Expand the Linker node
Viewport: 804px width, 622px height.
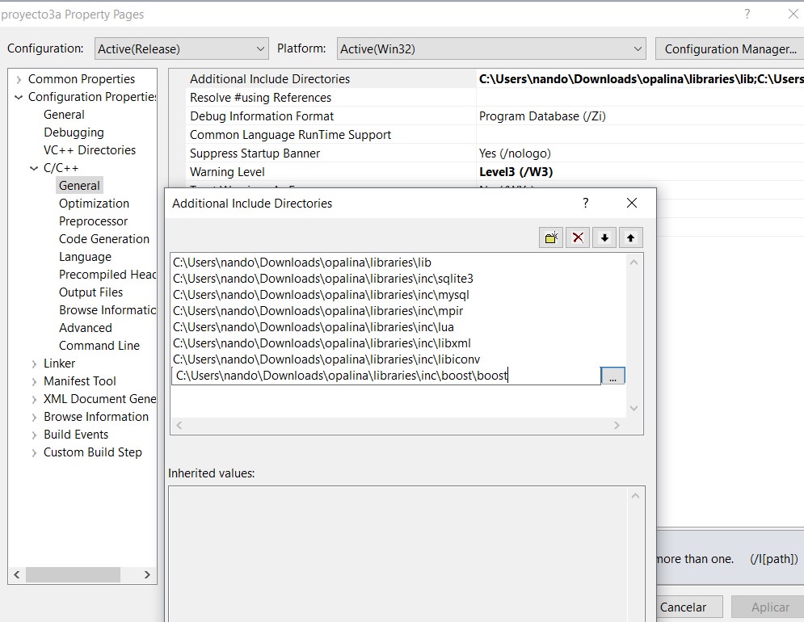pos(34,364)
